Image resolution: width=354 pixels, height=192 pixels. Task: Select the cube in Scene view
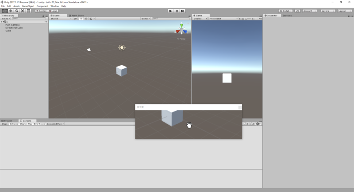click(121, 71)
